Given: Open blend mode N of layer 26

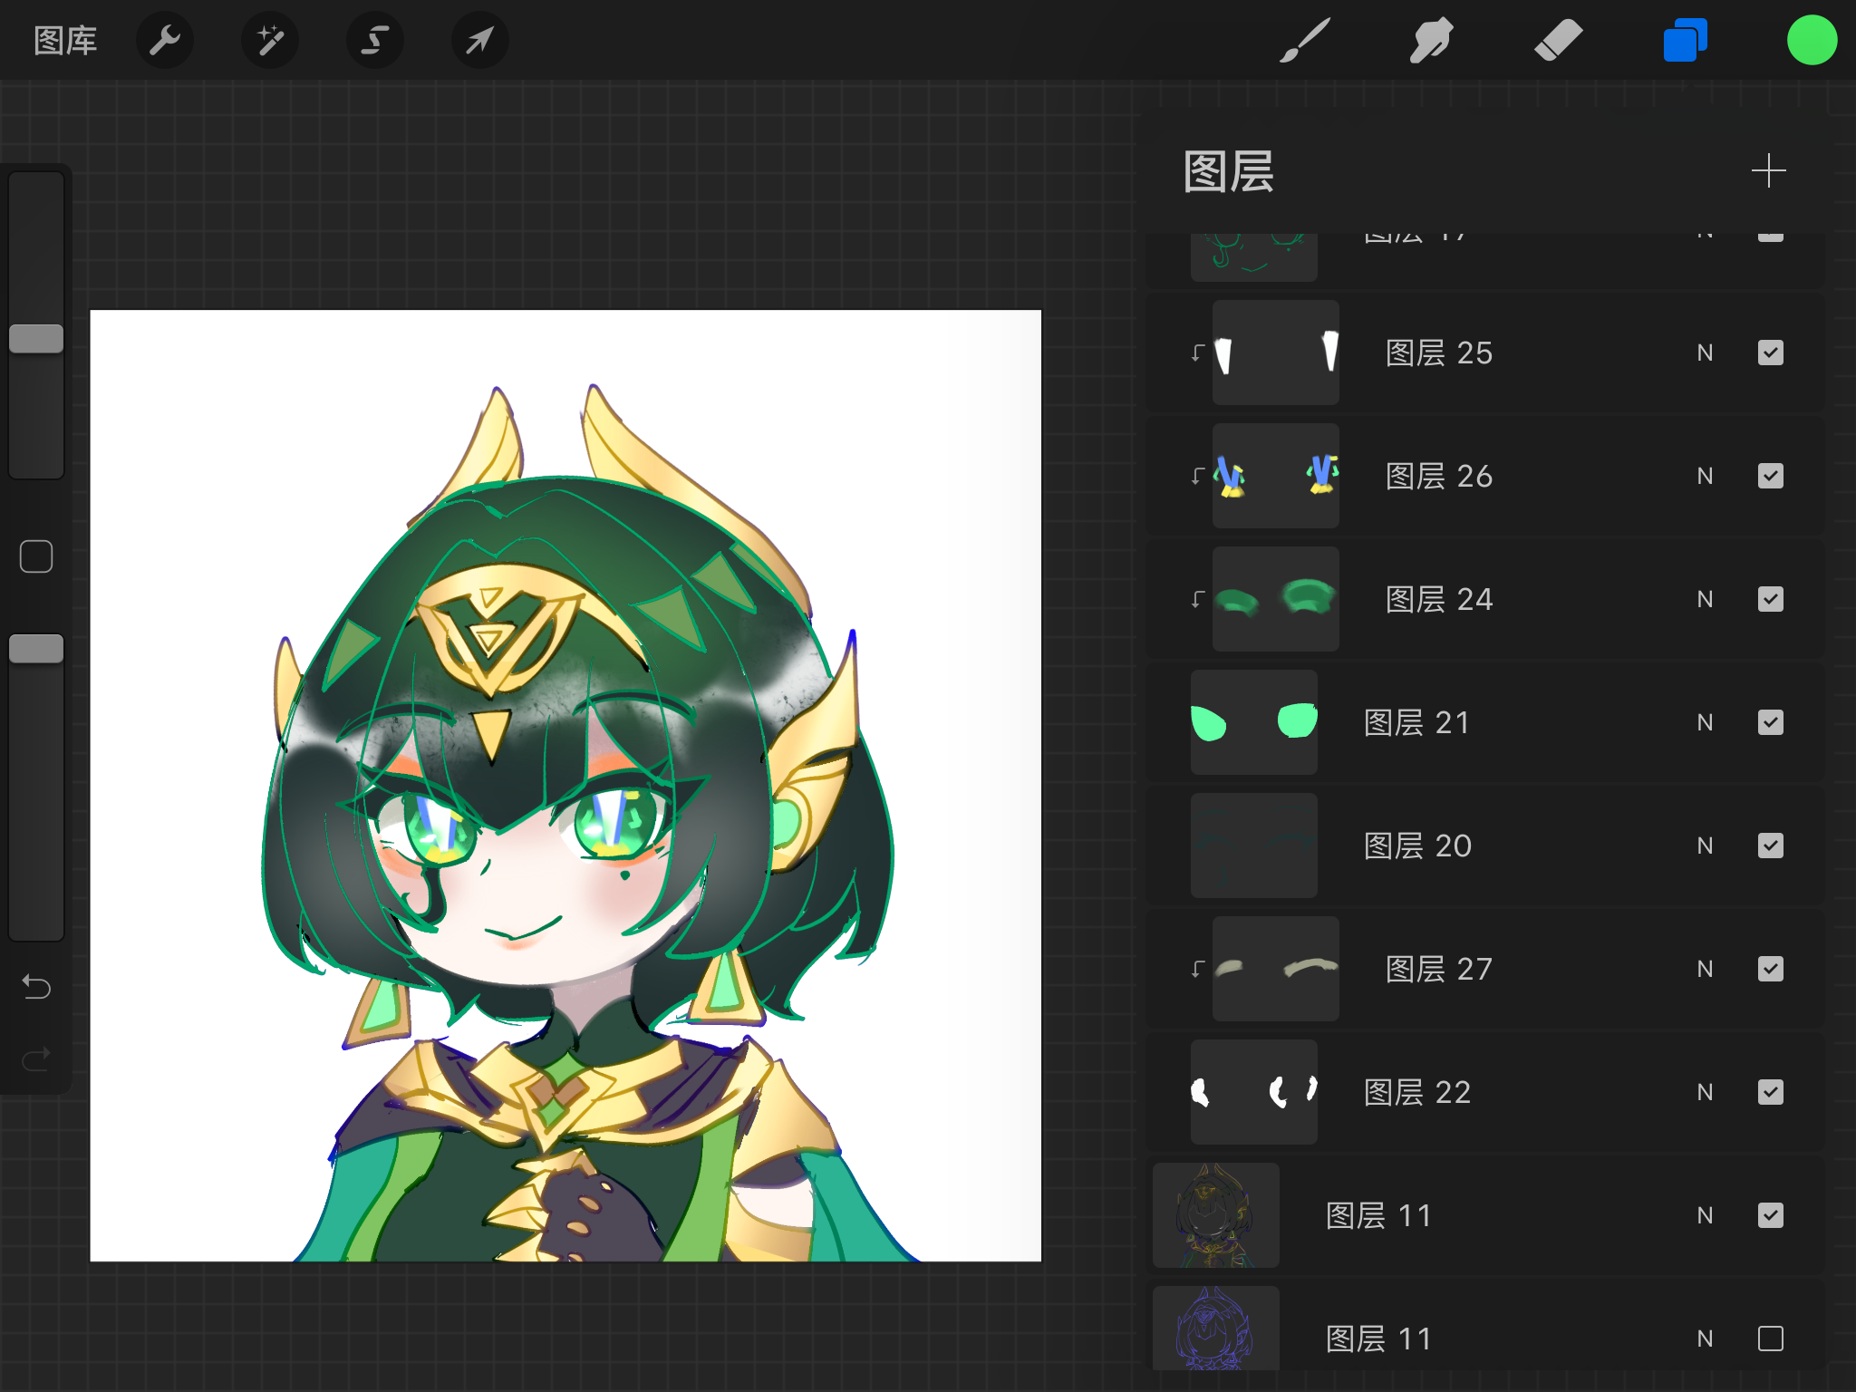Looking at the screenshot, I should coord(1705,476).
